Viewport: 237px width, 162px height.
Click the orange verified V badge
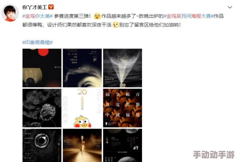(x=51, y=7)
